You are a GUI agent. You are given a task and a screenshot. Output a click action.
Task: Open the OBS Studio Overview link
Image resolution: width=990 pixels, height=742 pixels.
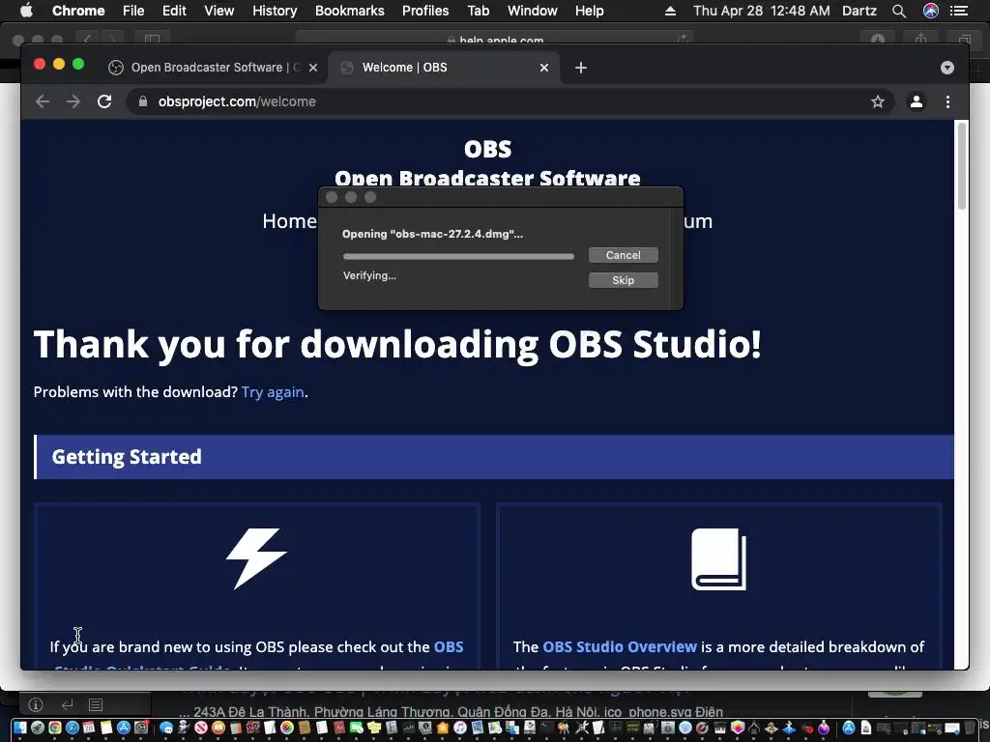coord(620,646)
